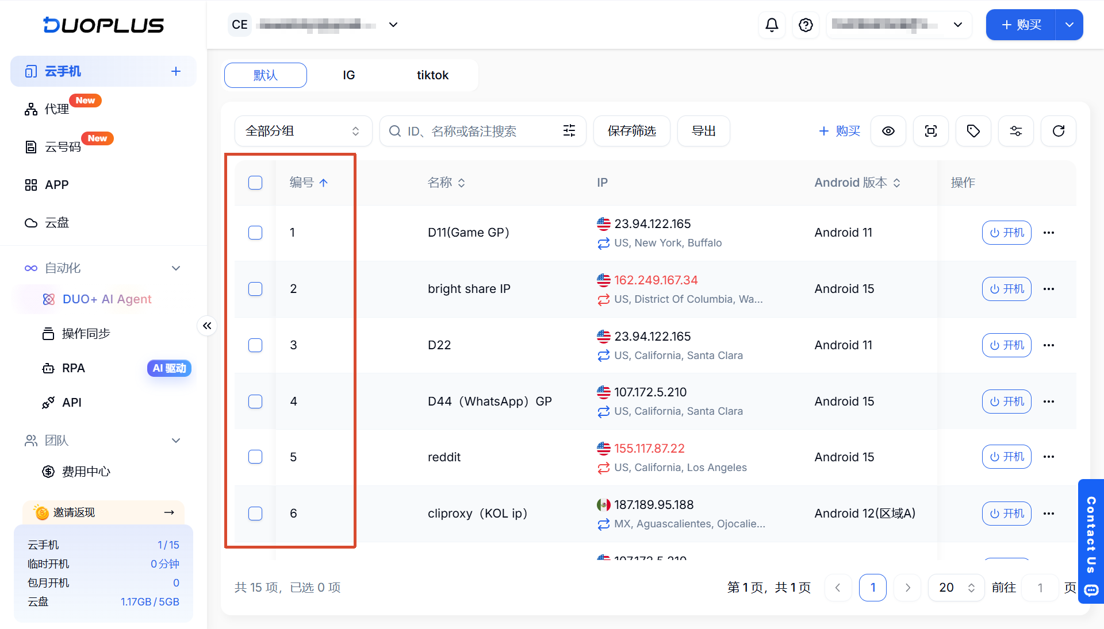Check the box for row 2
The height and width of the screenshot is (629, 1104).
[x=255, y=289]
